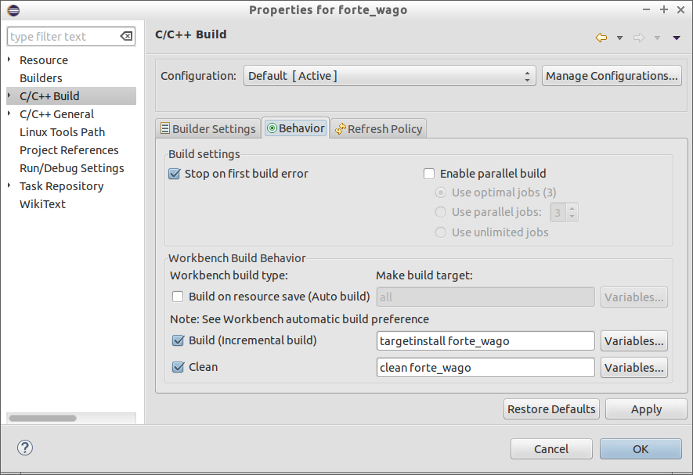
Task: Expand the Resource tree item
Action: click(x=9, y=59)
